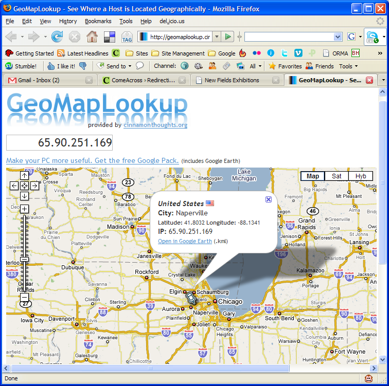Zoom out with the map minus button
389x386 pixels.
pyautogui.click(x=24, y=297)
